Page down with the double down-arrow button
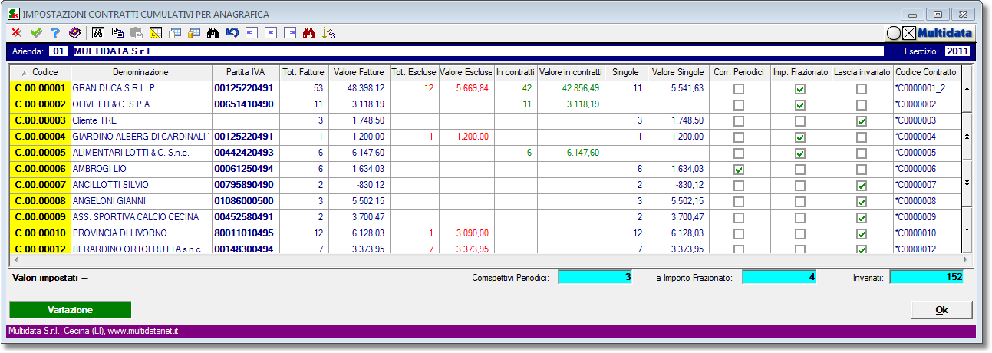 click(x=967, y=183)
